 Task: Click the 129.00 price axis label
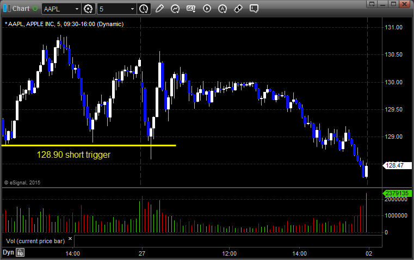click(394, 137)
